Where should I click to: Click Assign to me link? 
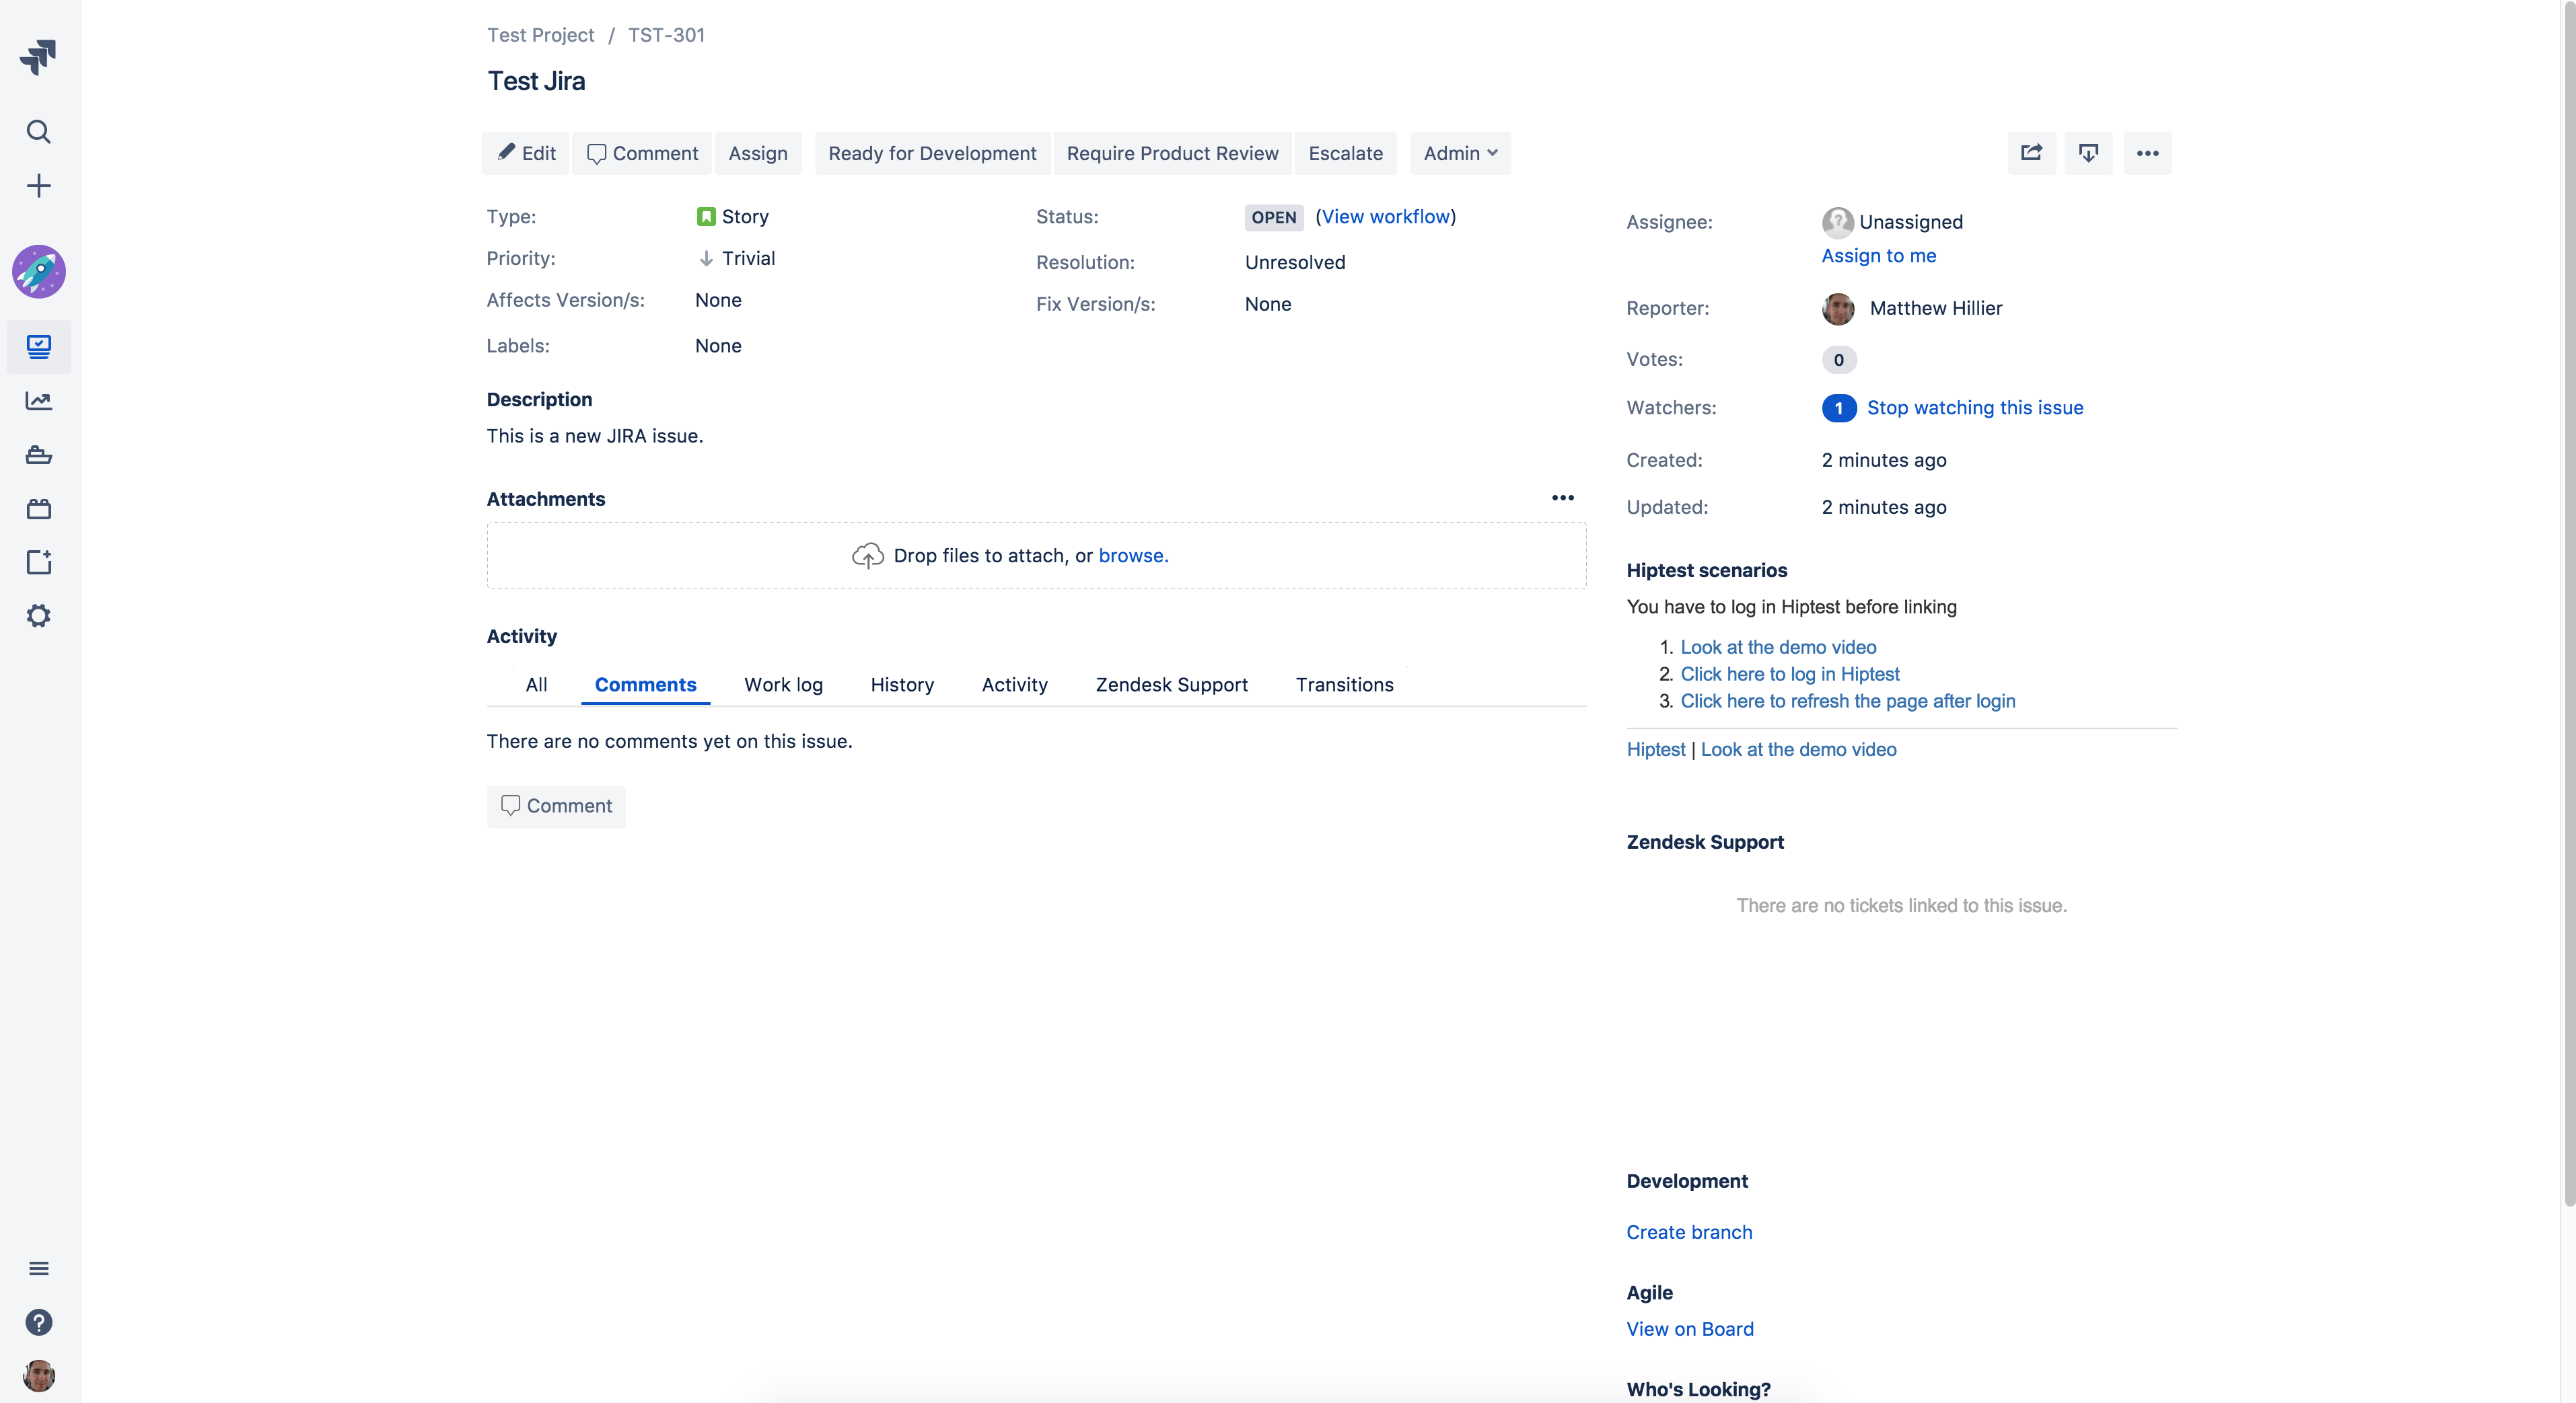click(x=1878, y=256)
